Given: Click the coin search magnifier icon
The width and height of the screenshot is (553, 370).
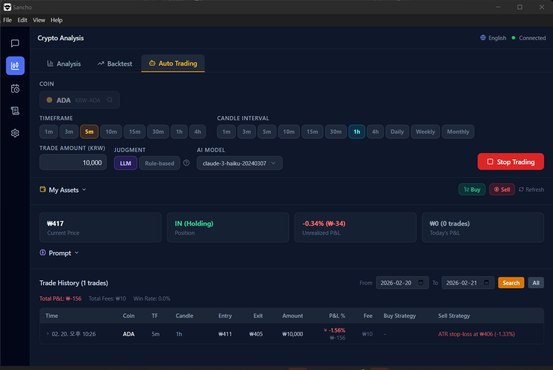Looking at the screenshot, I should coord(109,100).
